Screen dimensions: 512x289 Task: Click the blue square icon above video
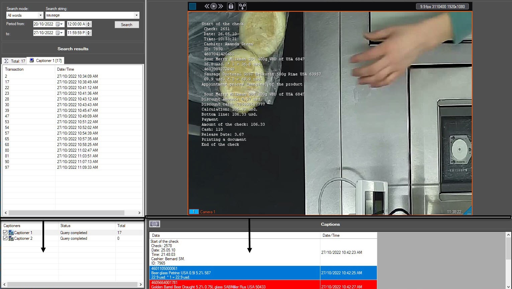(193, 6)
